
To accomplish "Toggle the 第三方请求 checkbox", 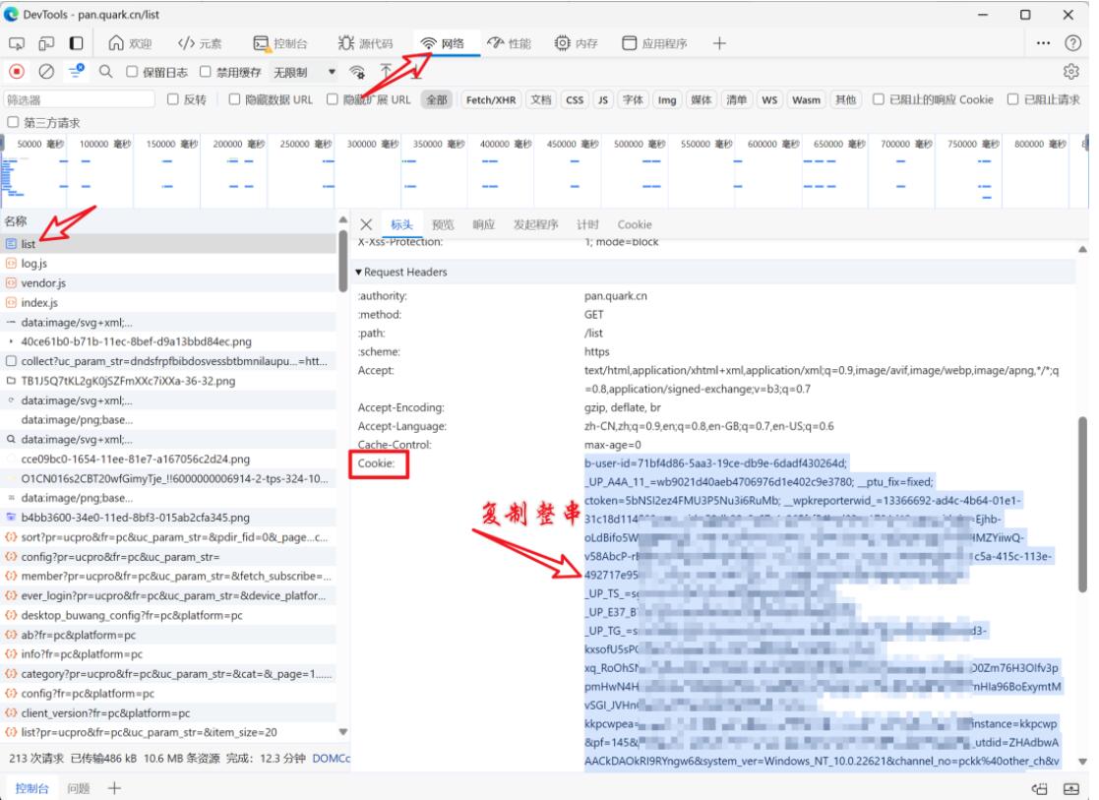I will click(x=13, y=123).
